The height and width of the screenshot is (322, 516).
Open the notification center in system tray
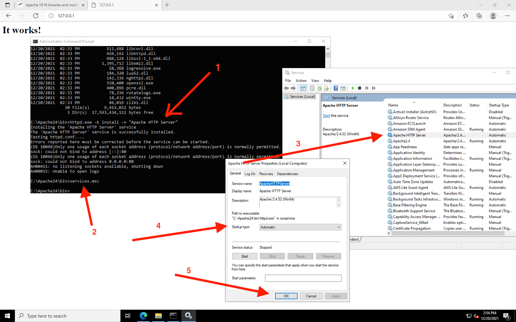click(x=506, y=316)
